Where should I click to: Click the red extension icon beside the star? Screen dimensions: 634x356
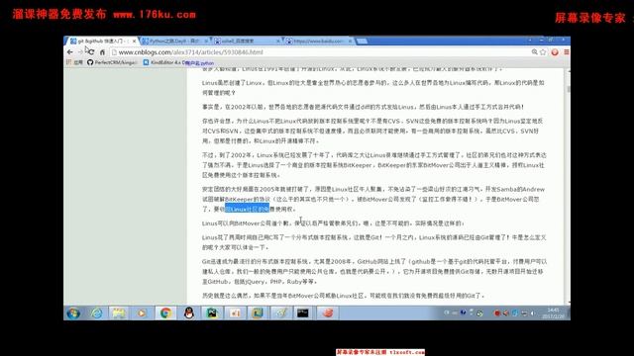(555, 52)
